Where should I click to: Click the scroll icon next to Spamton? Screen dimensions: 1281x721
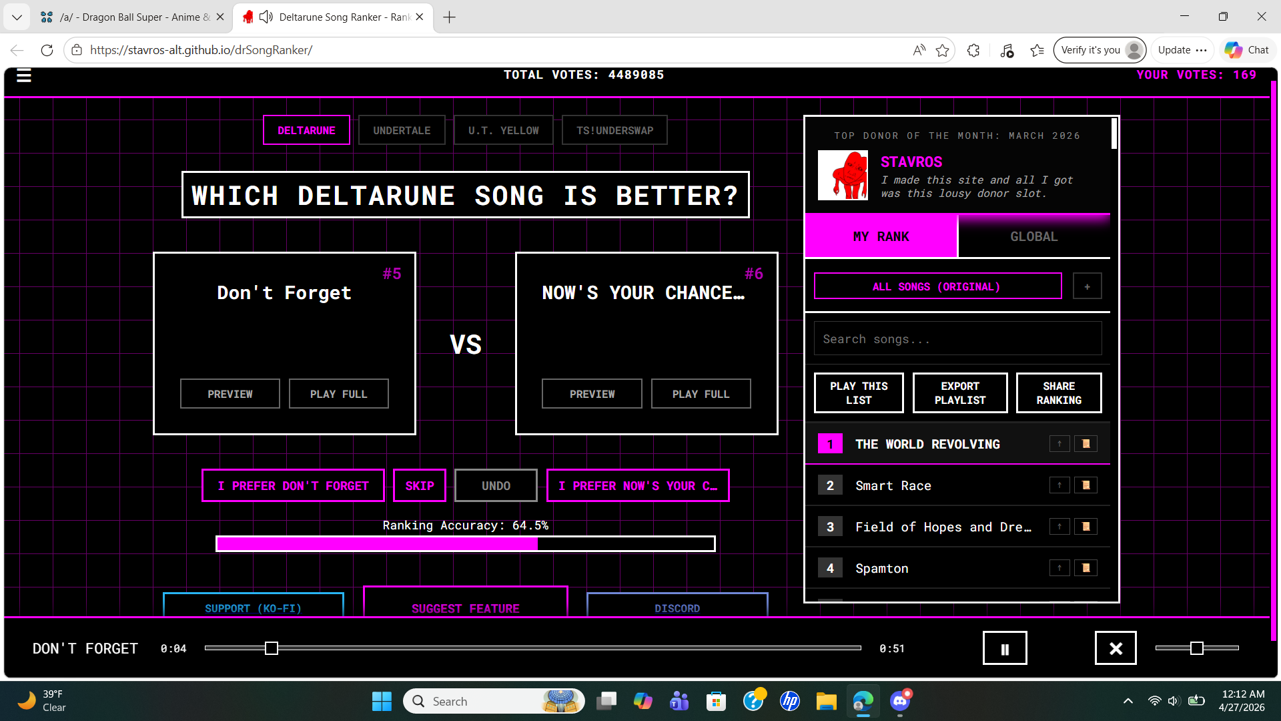pos(1086,568)
